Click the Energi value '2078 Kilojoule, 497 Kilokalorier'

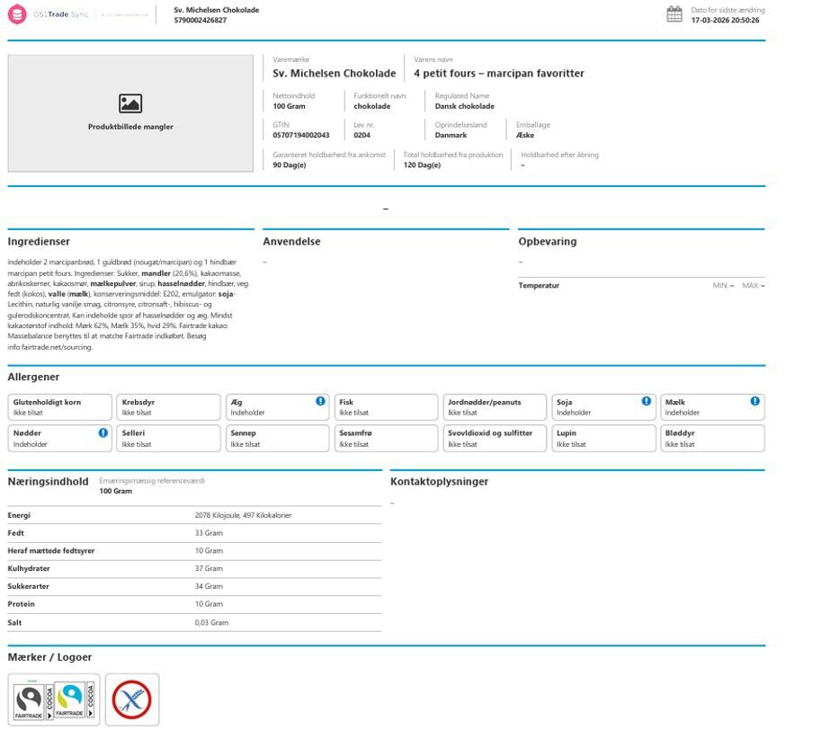point(243,515)
